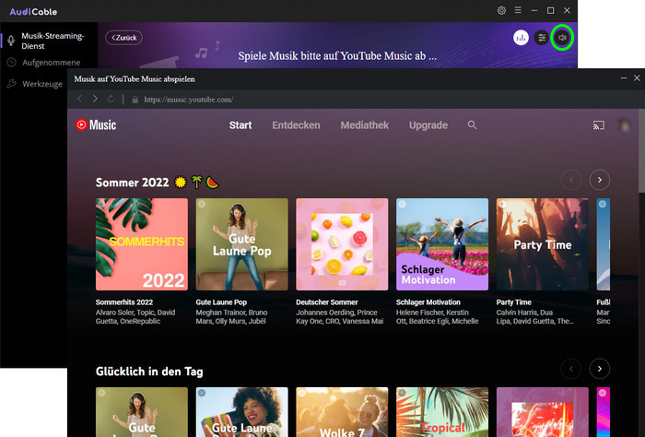
Task: Show previous Glücklich in den Tag items
Action: [571, 369]
